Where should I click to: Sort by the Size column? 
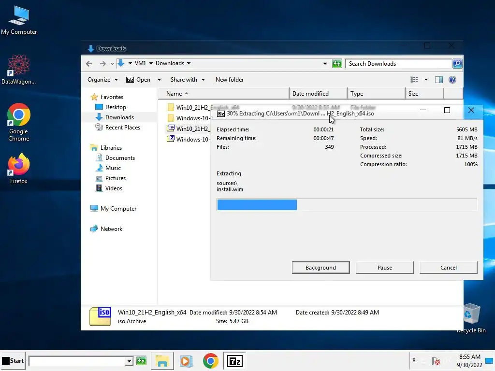(424, 94)
